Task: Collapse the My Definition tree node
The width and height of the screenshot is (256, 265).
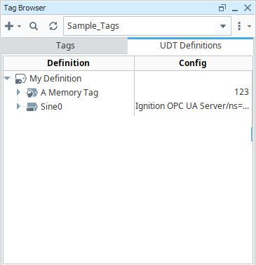Action: point(8,79)
